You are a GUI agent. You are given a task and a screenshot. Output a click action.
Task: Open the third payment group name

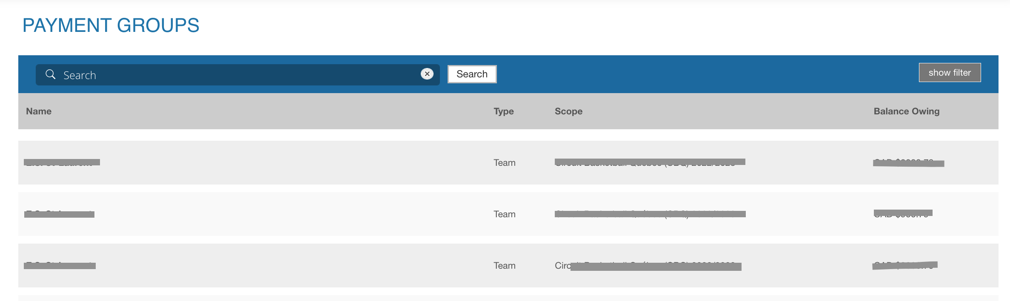click(60, 266)
